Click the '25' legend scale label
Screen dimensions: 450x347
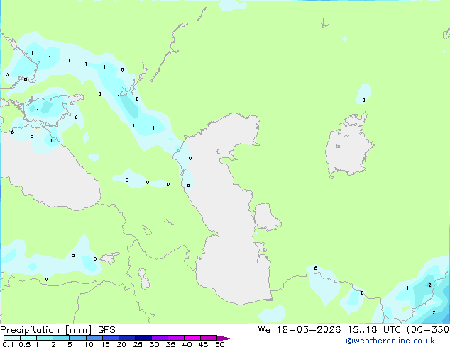point(138,344)
